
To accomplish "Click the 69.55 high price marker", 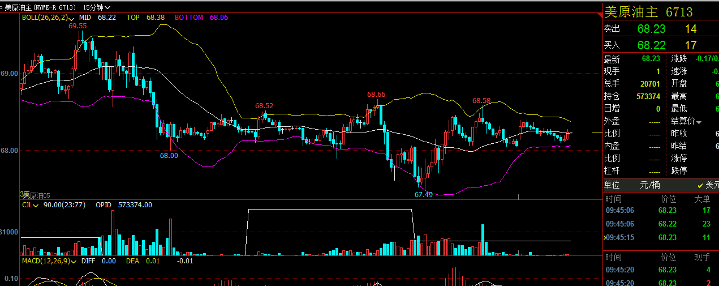I will 78,26.
